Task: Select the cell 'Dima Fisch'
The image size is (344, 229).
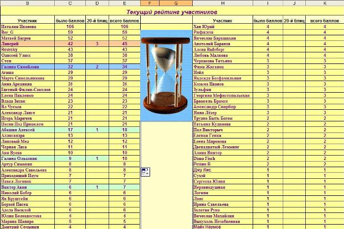Action: (223, 158)
